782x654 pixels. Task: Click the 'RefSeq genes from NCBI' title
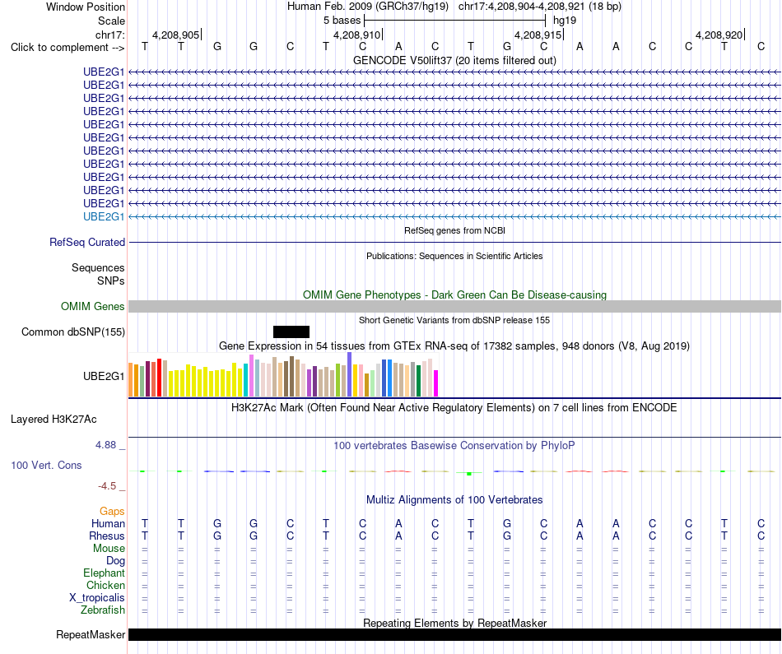tap(454, 230)
